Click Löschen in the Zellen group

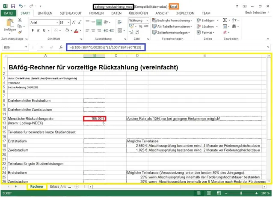(207, 26)
